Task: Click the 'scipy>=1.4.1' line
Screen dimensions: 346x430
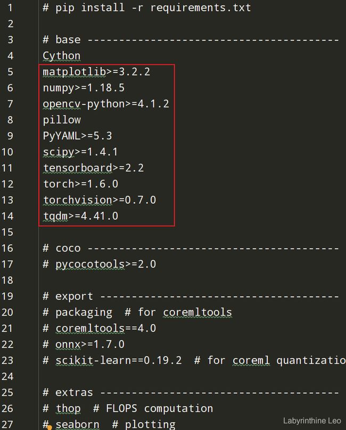Action: [x=80, y=152]
